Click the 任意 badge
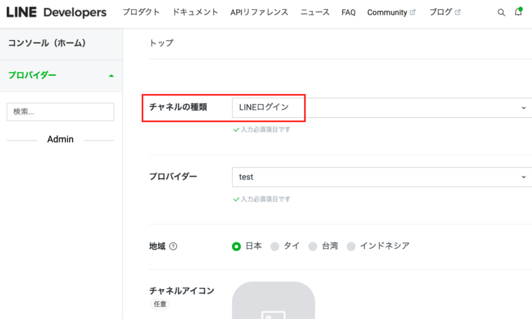The width and height of the screenshot is (532, 319). [x=160, y=304]
